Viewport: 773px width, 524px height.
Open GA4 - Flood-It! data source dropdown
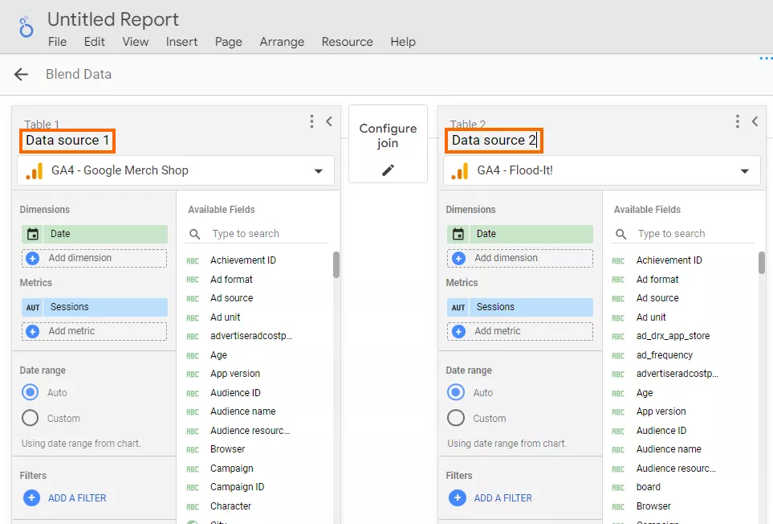click(x=601, y=170)
